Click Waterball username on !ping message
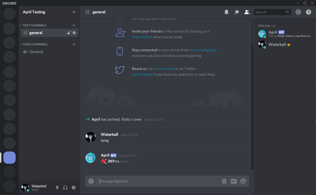Screen dimensions: 316x195 coord(110,135)
